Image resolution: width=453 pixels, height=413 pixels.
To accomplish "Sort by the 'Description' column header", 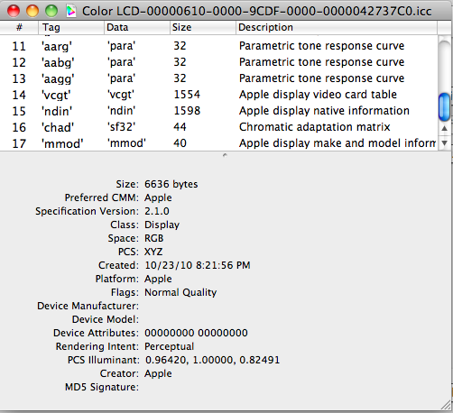I will [337, 27].
